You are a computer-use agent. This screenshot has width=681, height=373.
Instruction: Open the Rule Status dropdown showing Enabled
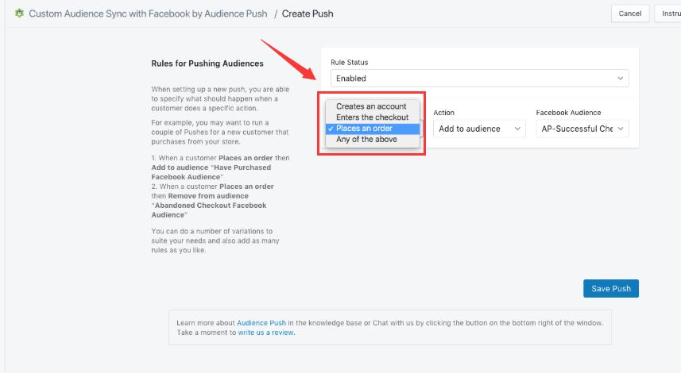(479, 79)
